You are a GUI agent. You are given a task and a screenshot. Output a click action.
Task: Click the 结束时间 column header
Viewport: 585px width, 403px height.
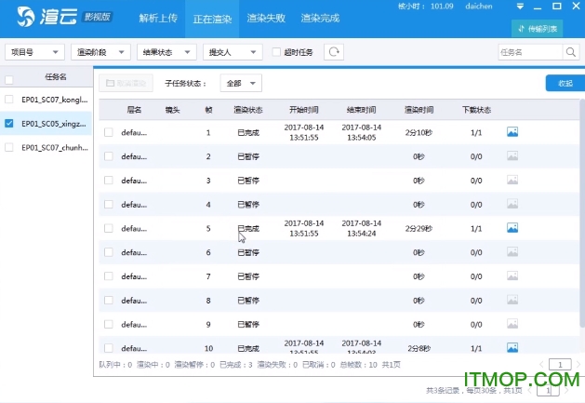361,110
